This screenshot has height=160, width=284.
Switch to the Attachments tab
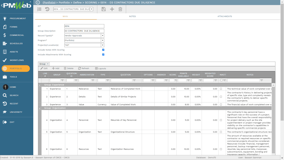point(225,16)
